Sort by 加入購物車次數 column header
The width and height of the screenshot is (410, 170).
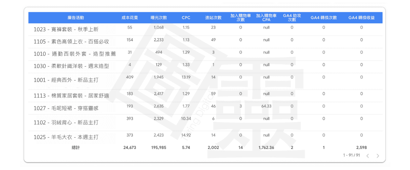241,18
